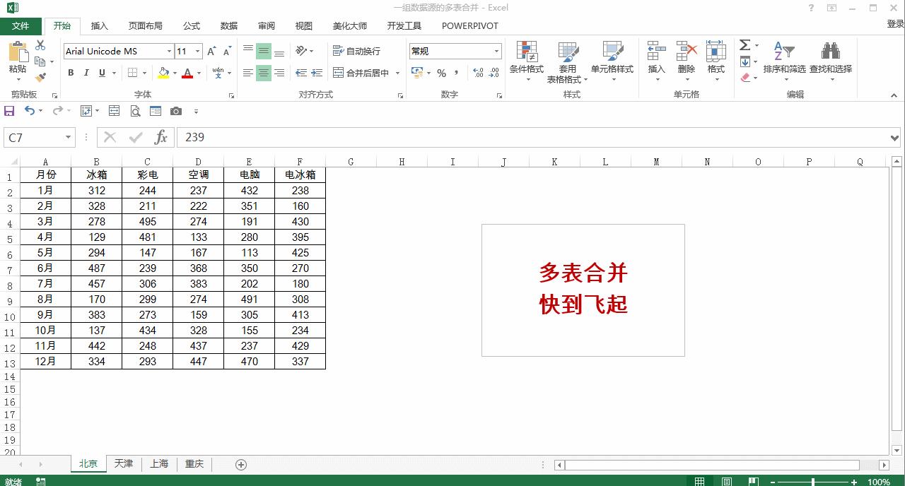905x486 pixels.
Task: Click the Cut scissors icon
Action: (x=40, y=46)
